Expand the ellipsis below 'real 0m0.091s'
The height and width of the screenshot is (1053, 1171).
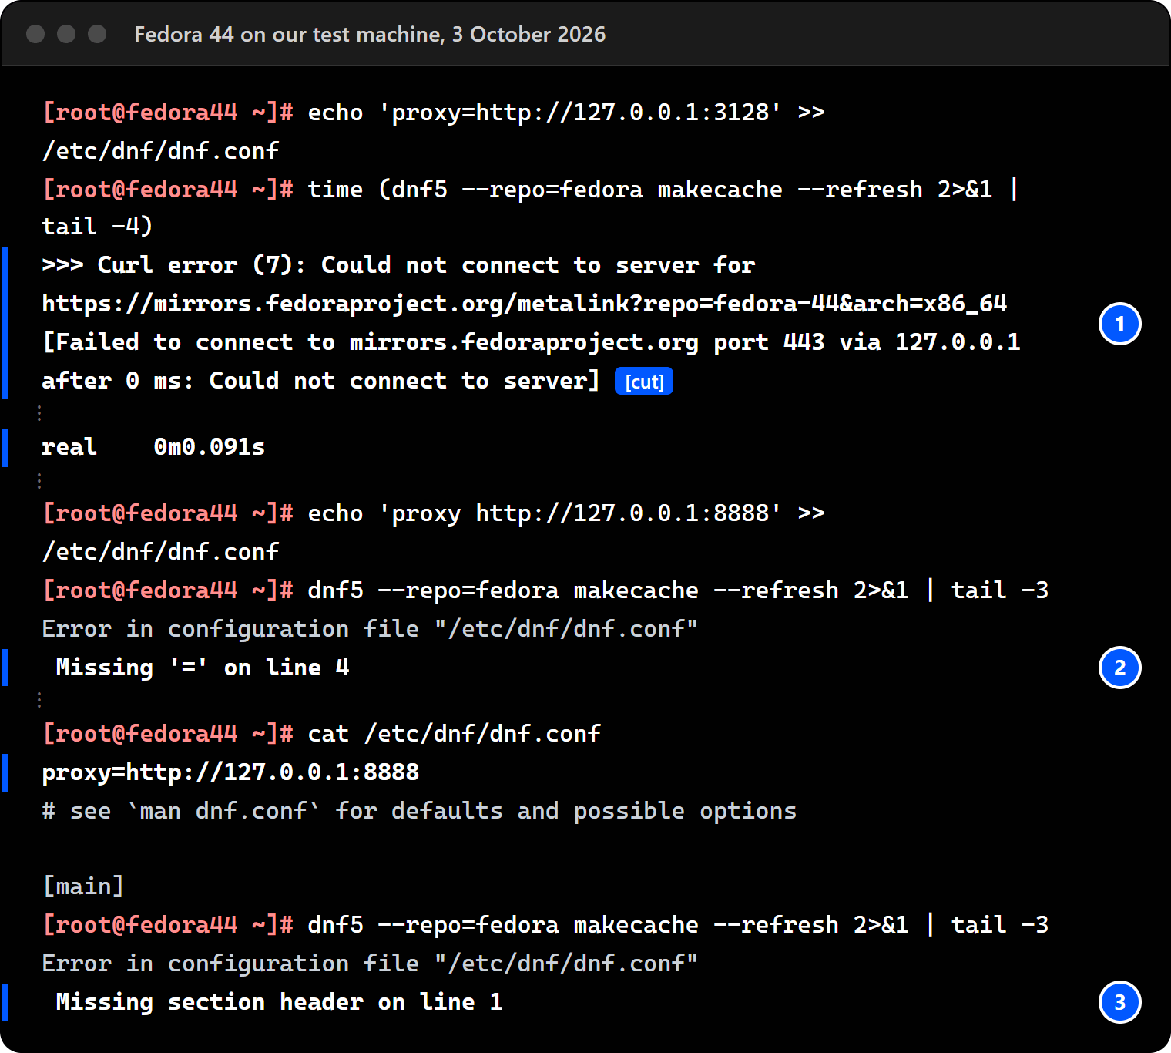[39, 481]
